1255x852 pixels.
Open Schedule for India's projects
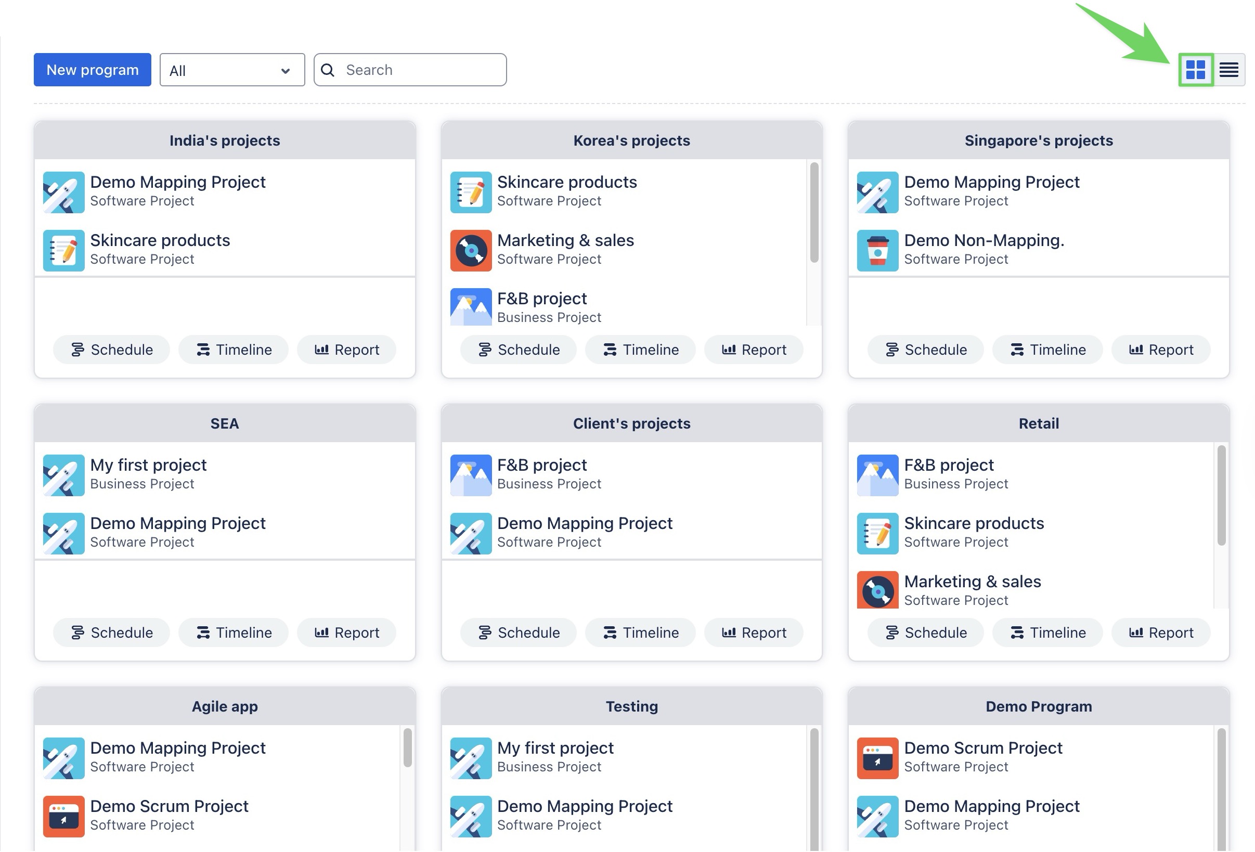coord(111,350)
